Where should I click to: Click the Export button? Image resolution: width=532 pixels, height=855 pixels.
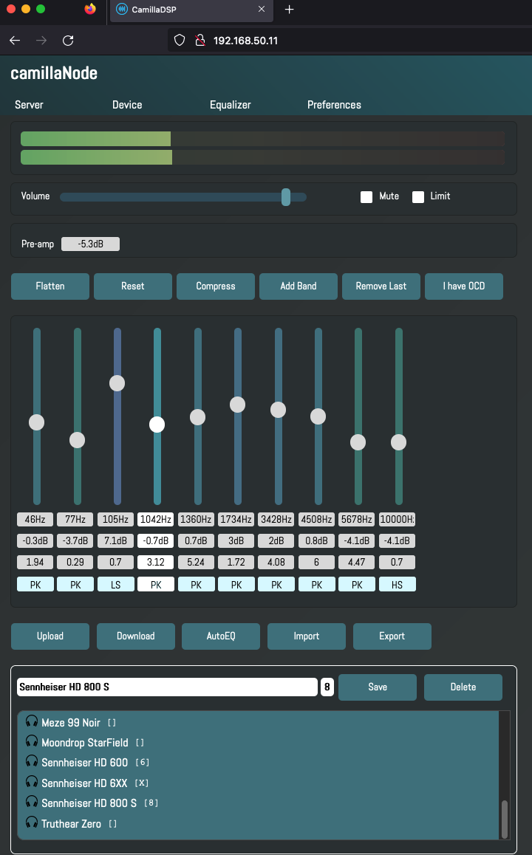[x=392, y=636]
